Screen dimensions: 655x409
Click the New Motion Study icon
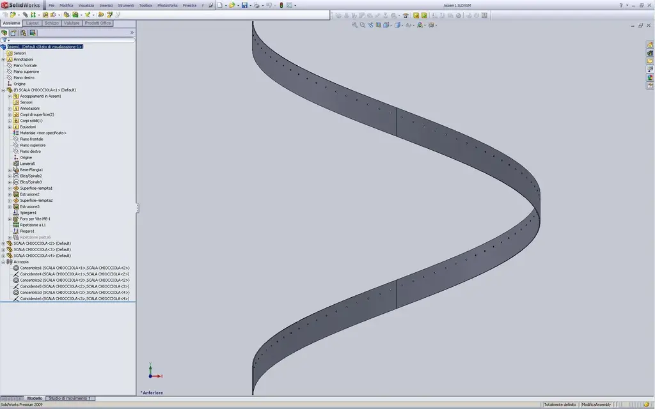pyautogui.click(x=100, y=15)
